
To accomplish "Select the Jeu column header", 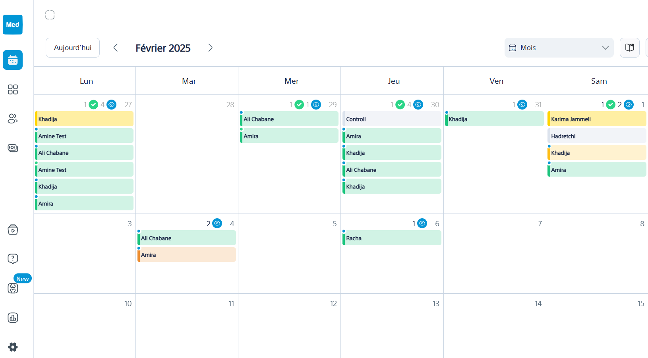I will [x=393, y=81].
